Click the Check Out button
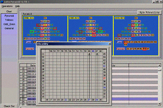This screenshot has height=108, width=163. [9, 106]
